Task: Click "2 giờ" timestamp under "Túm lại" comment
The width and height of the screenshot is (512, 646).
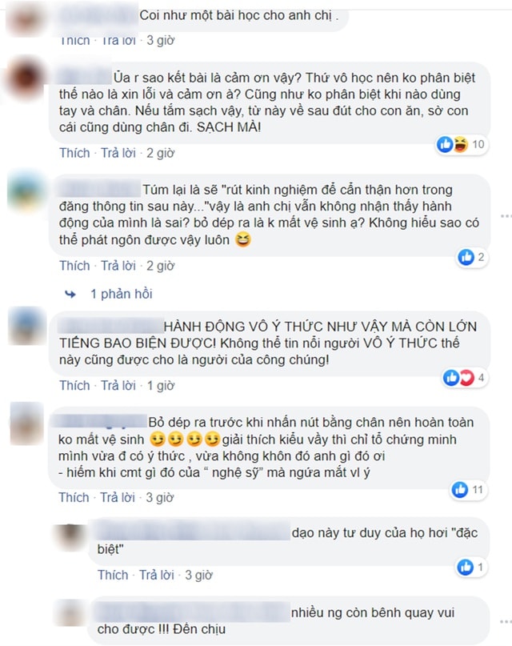Action: tap(161, 266)
